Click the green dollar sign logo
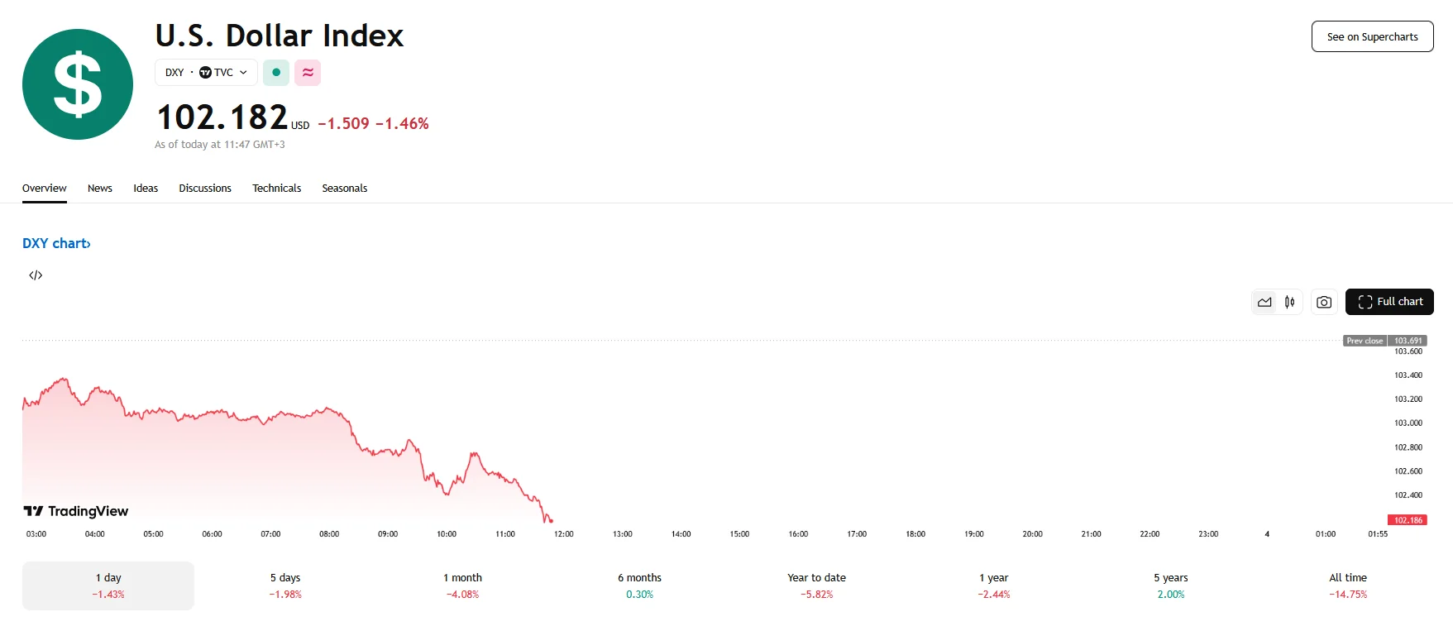This screenshot has height=626, width=1453. (x=78, y=84)
